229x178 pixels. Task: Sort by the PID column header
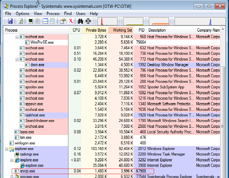(x=140, y=30)
